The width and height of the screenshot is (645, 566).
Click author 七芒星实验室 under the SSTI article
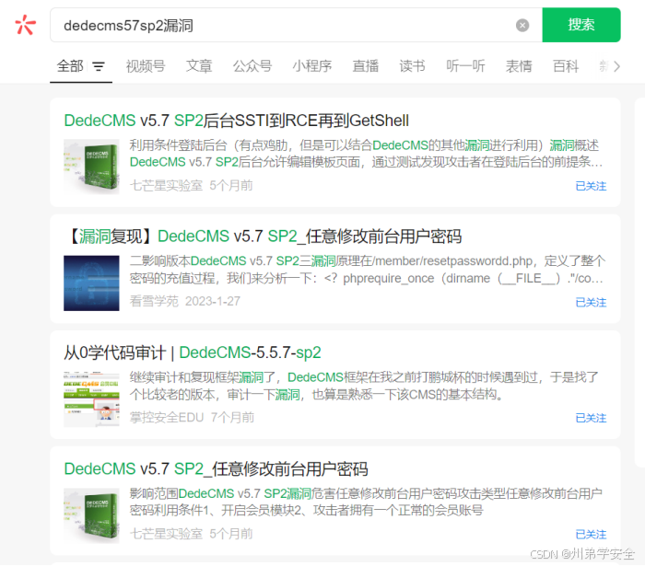(166, 185)
